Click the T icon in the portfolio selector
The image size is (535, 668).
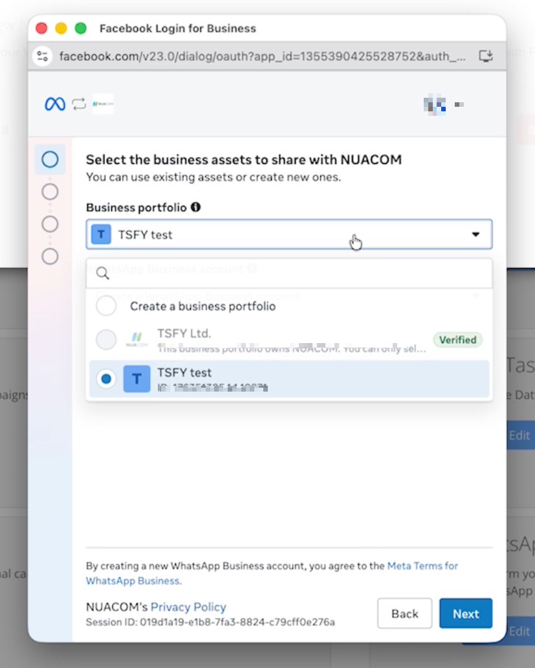click(x=102, y=234)
